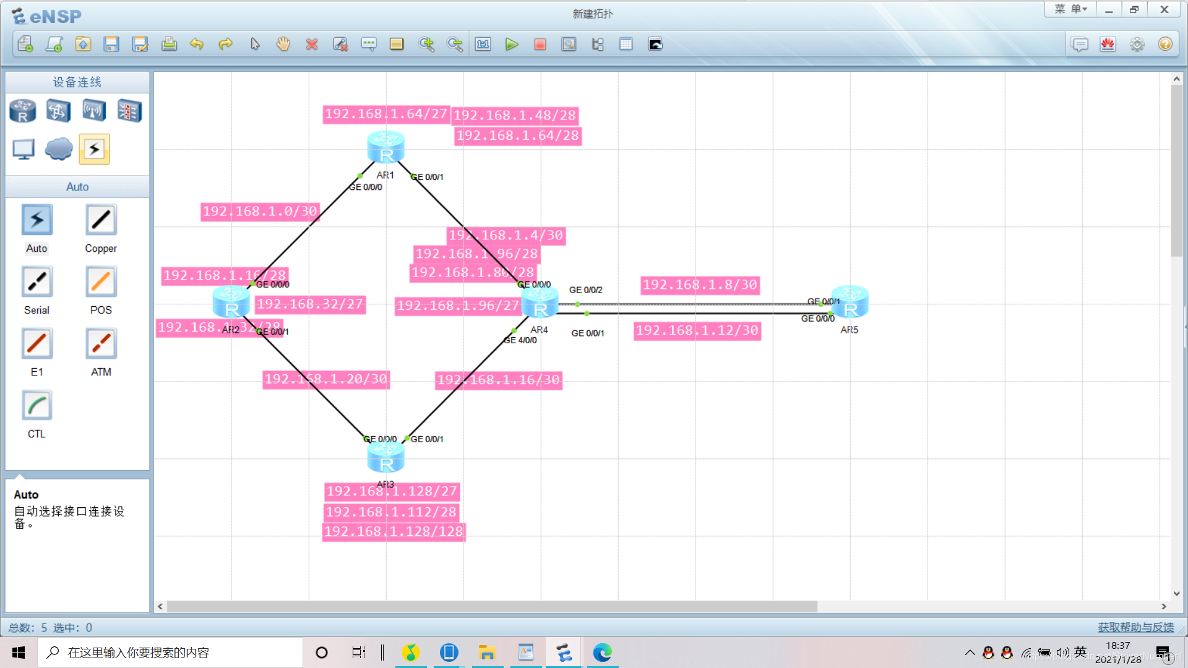Click the vertical canvas scrollbar

(x=1176, y=170)
